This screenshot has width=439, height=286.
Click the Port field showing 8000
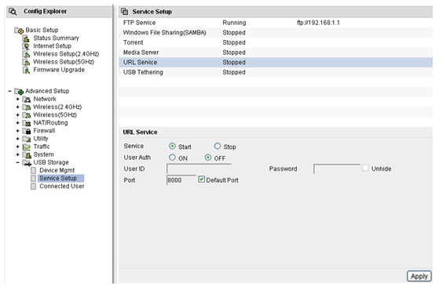pos(181,180)
